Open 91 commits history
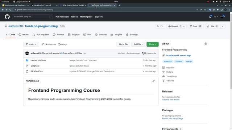This screenshot has height=130, width=232. (149, 53)
